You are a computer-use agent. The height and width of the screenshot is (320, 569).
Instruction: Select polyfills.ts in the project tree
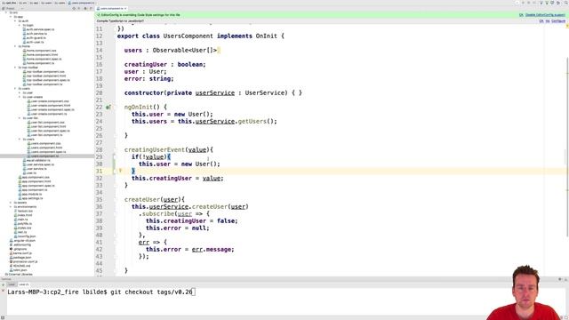[24, 223]
